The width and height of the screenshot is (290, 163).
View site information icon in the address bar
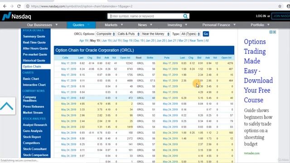click(28, 6)
